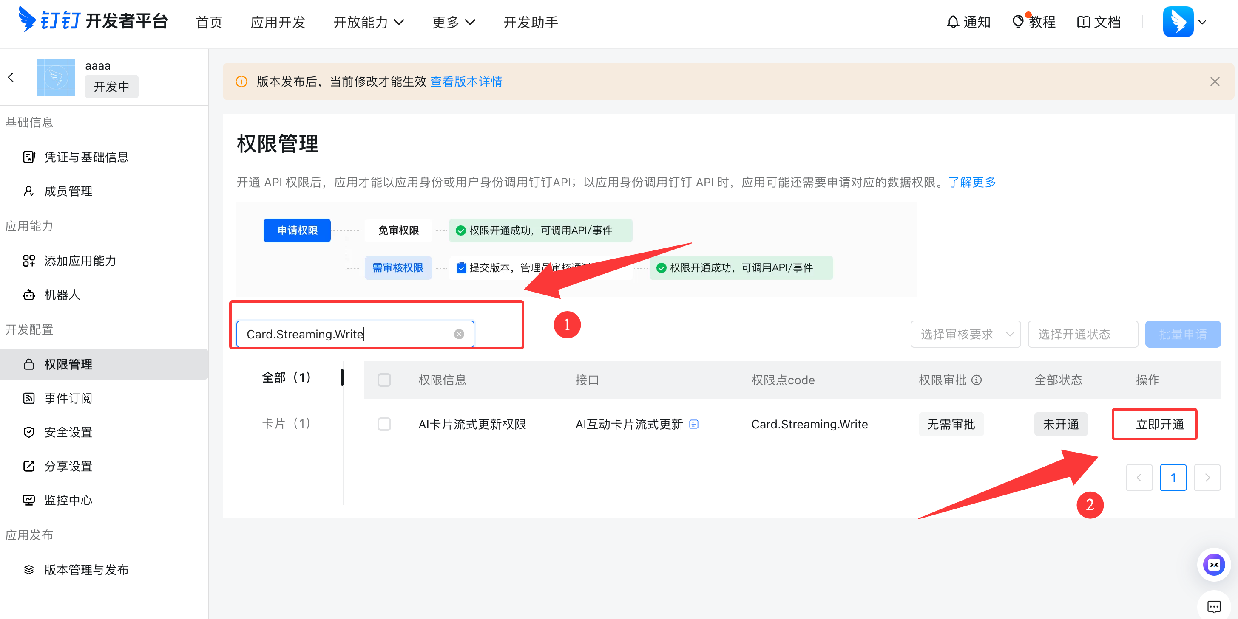Toggle the select-all checkbox in table header

click(x=384, y=380)
